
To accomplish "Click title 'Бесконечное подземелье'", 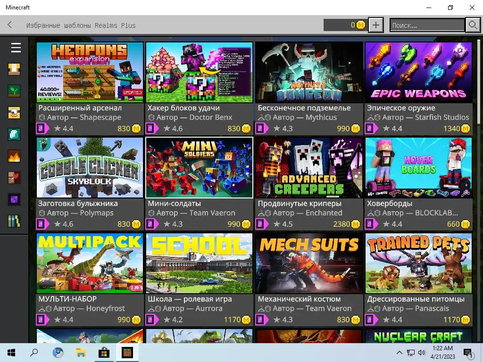I will click(x=304, y=108).
